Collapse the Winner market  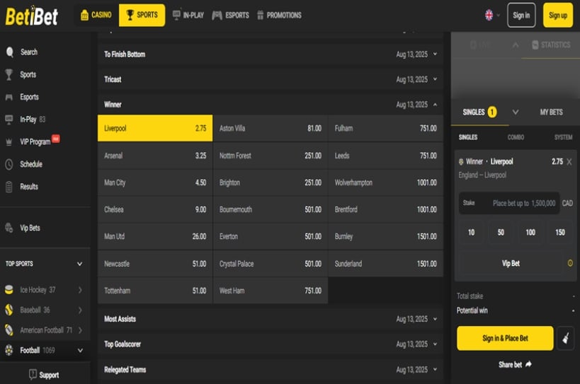[271, 105]
